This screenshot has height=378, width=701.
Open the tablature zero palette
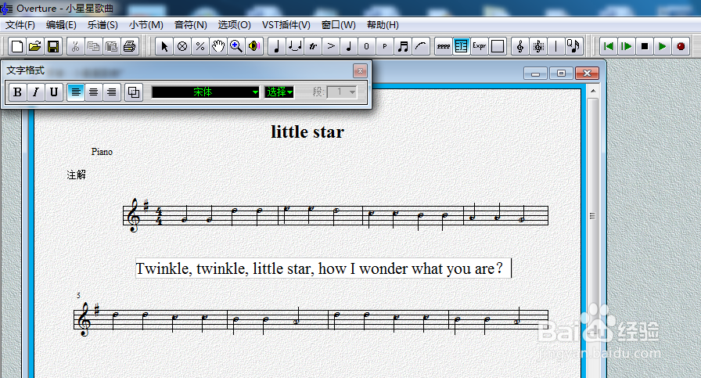tap(367, 46)
